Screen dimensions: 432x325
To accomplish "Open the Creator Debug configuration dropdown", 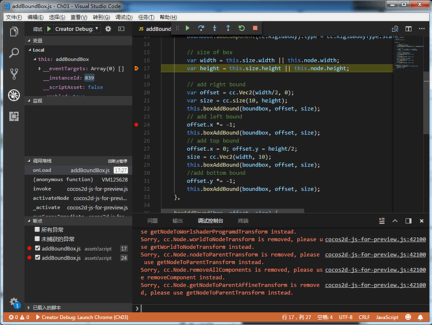I will tap(78, 29).
